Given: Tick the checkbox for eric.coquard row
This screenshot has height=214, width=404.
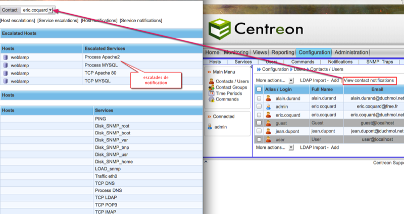Looking at the screenshot, I should click(x=259, y=115).
